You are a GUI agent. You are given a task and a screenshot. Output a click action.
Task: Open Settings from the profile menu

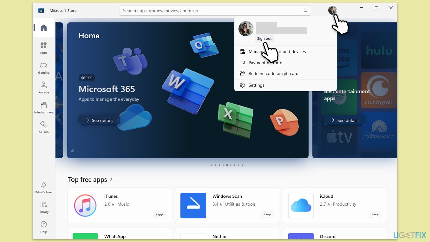(x=256, y=85)
